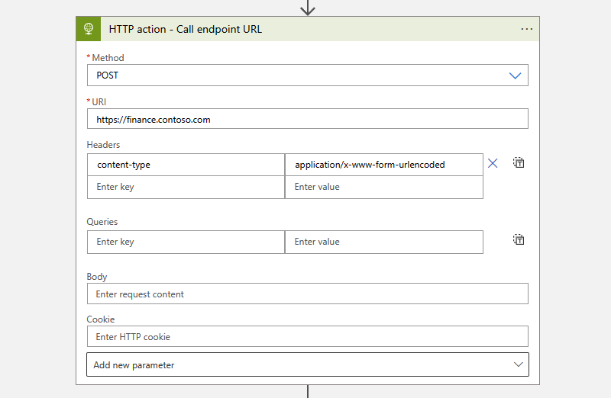Click the Queries Enter key field
This screenshot has width=611, height=398.
186,242
